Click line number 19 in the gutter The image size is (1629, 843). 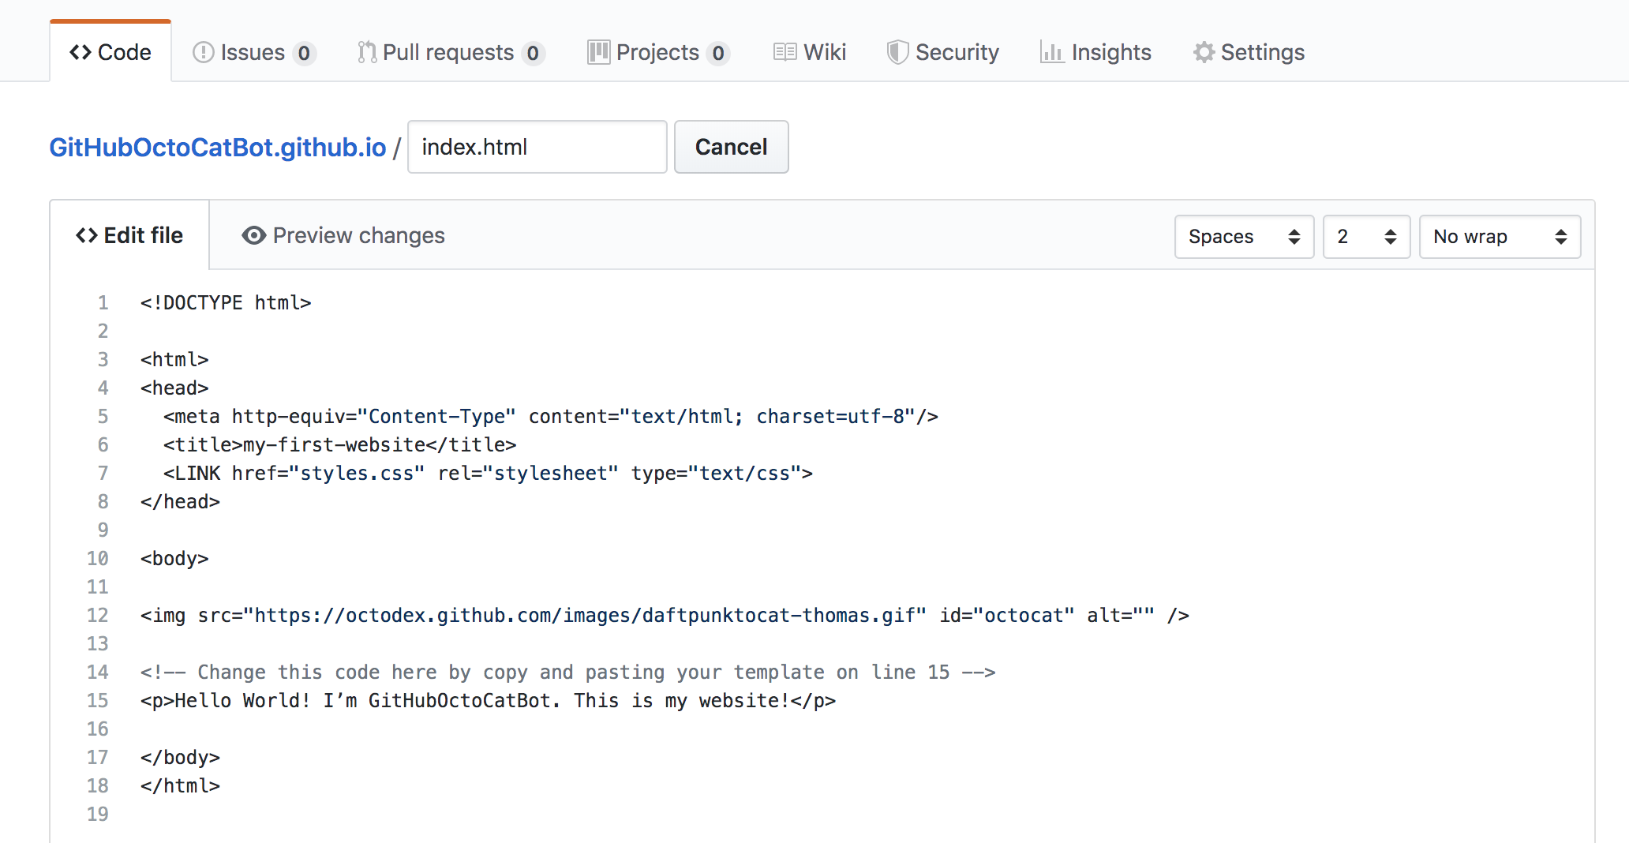(x=97, y=815)
